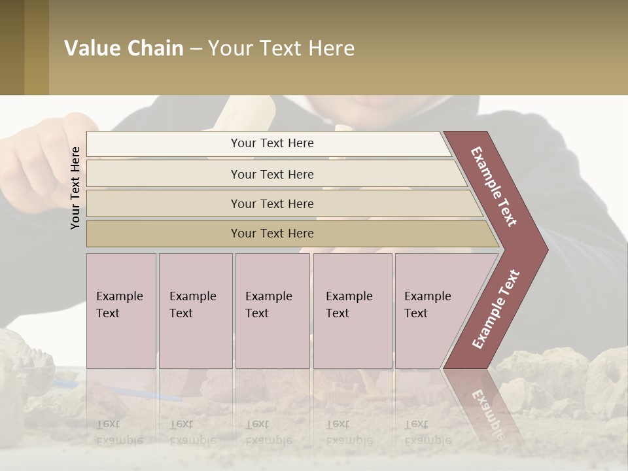The height and width of the screenshot is (471, 628).
Task: Select the Value Chain slide title
Action: 209,48
